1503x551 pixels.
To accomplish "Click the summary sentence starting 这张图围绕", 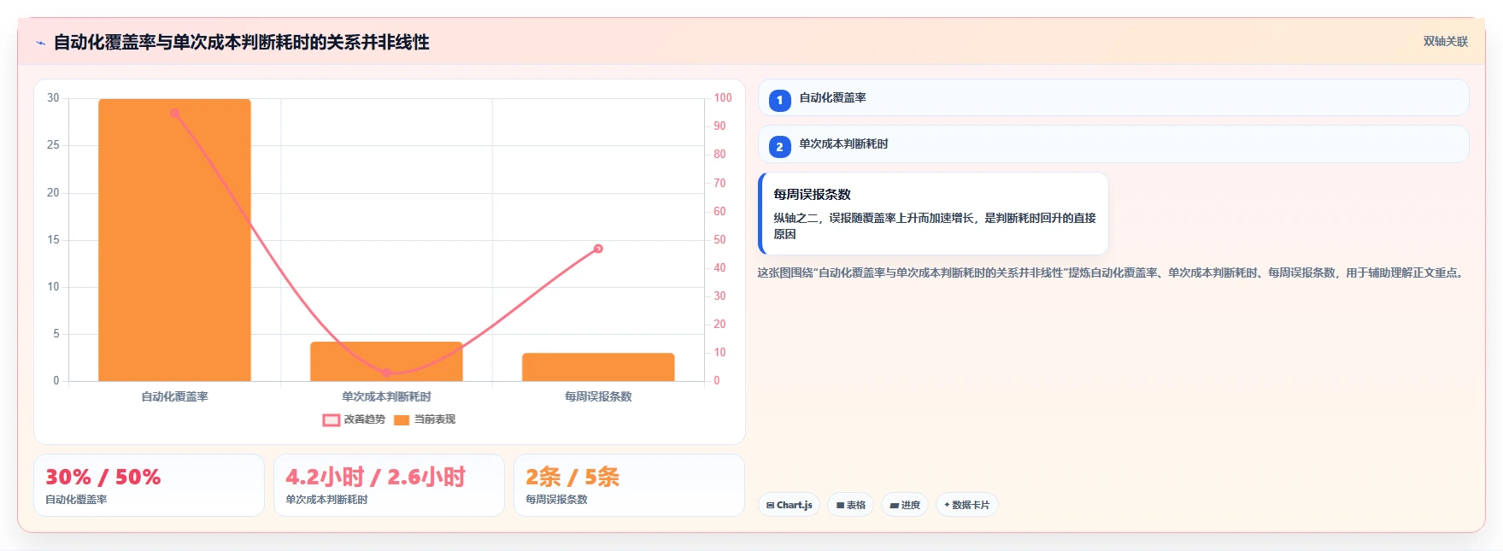I will [x=1113, y=273].
